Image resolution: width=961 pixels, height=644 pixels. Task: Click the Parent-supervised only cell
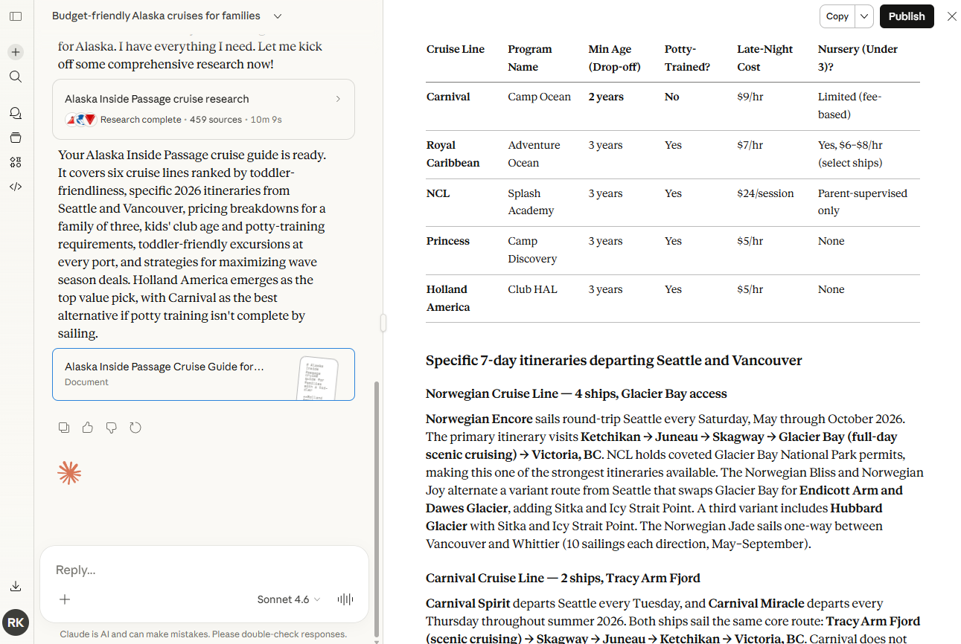[863, 202]
